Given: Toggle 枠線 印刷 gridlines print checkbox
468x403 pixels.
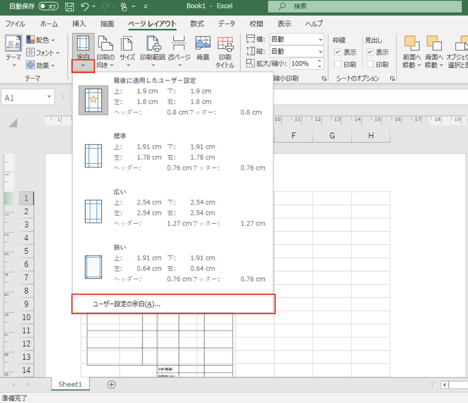Looking at the screenshot, I should coord(337,64).
